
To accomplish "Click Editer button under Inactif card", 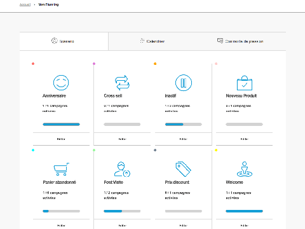I will [x=184, y=139].
